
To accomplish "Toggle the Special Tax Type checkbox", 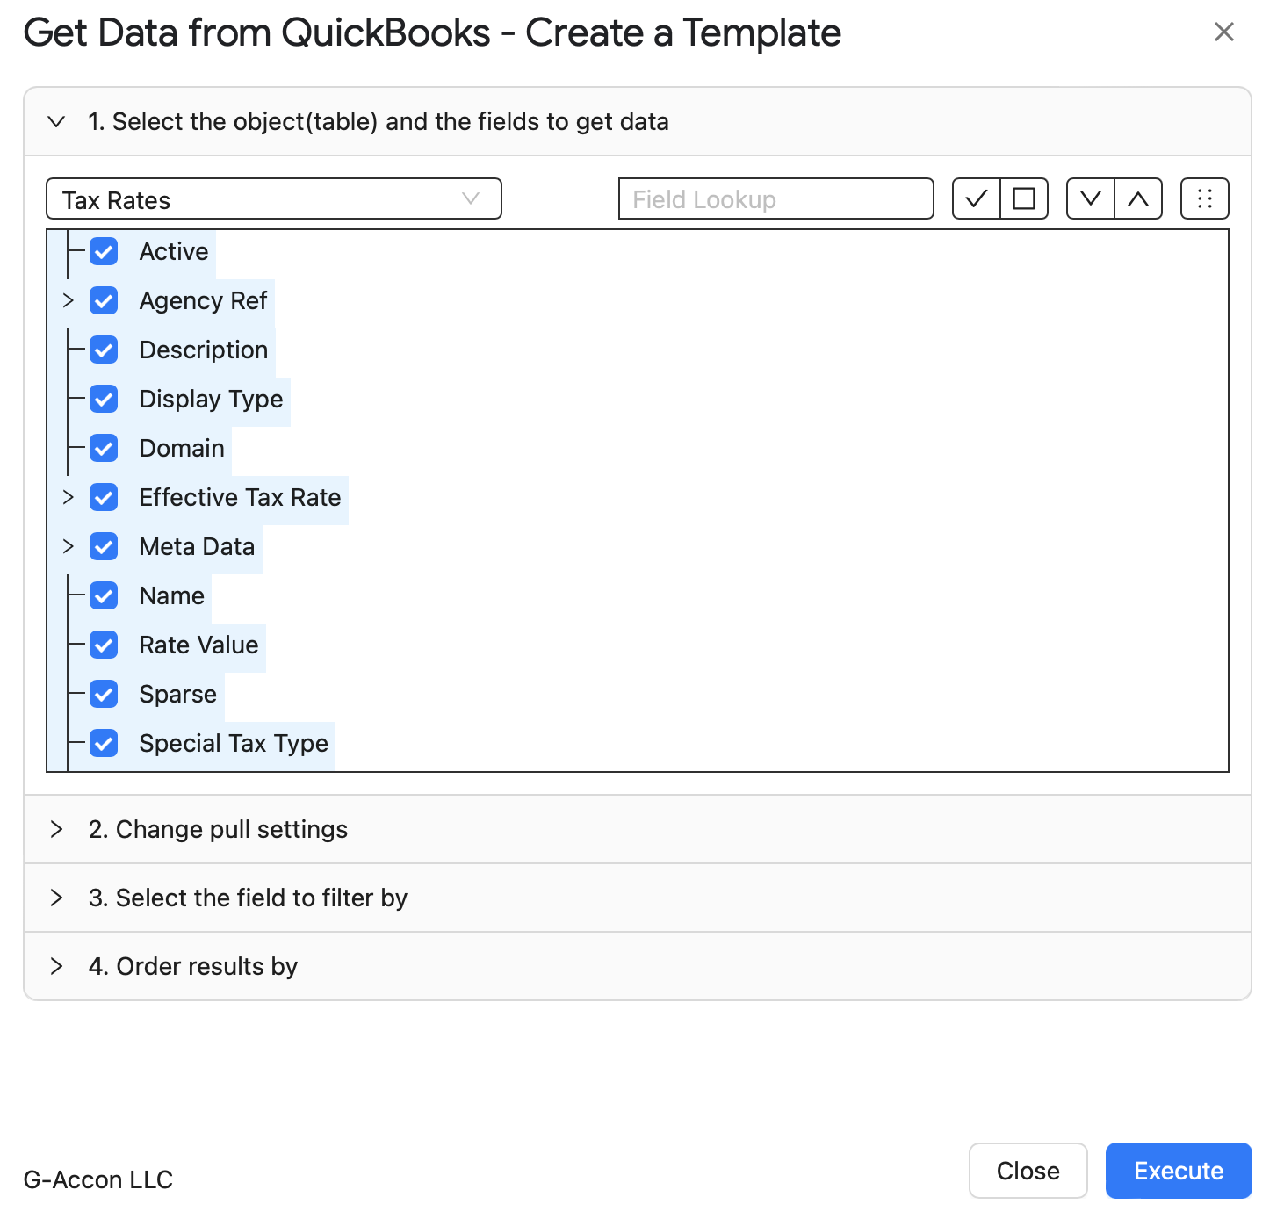I will click(x=104, y=744).
